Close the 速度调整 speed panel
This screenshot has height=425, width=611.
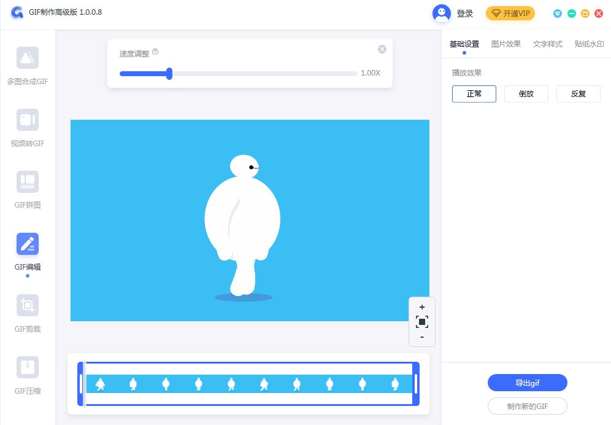click(382, 49)
